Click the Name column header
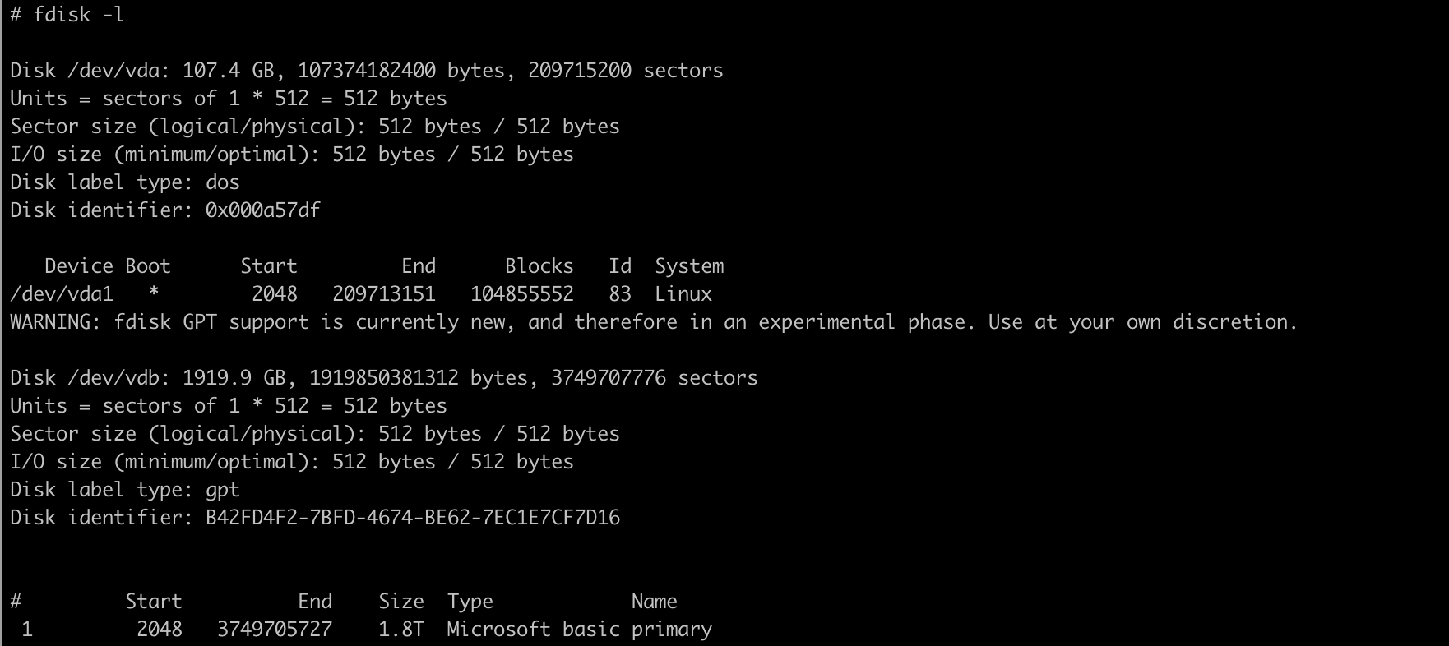1449x646 pixels. [654, 602]
